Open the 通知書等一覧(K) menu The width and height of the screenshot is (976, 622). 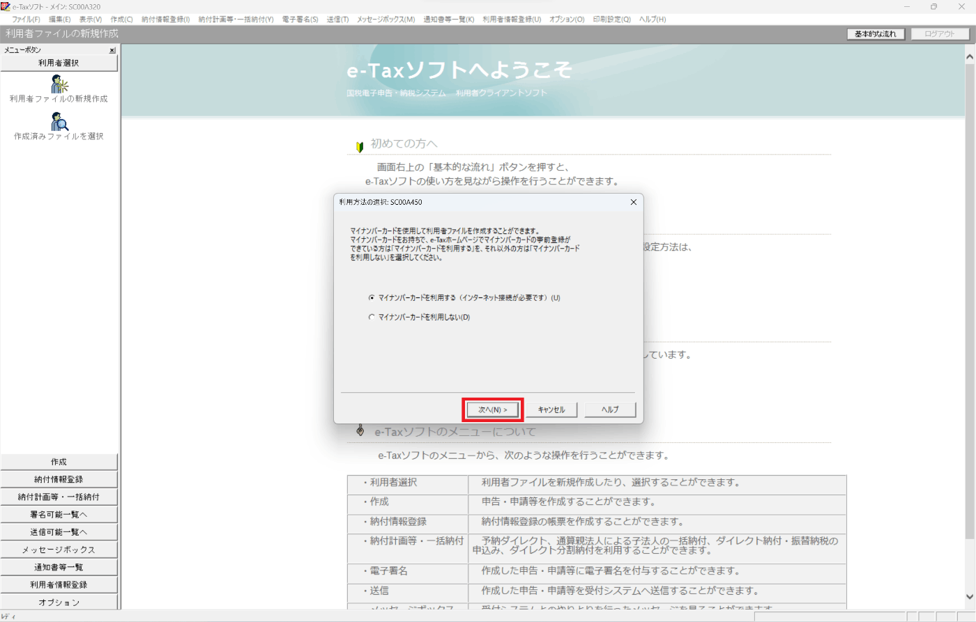(448, 19)
